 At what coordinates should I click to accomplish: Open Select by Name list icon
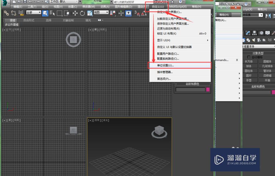pyautogui.click(x=52, y=13)
